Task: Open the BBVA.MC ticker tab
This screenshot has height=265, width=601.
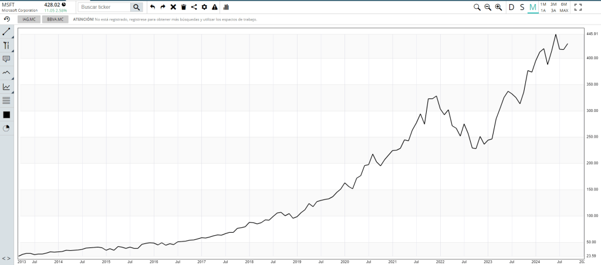Action: coord(56,19)
